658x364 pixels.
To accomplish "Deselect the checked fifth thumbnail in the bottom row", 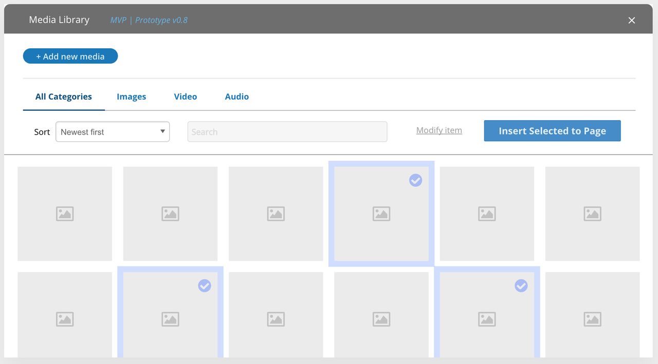I will [521, 286].
